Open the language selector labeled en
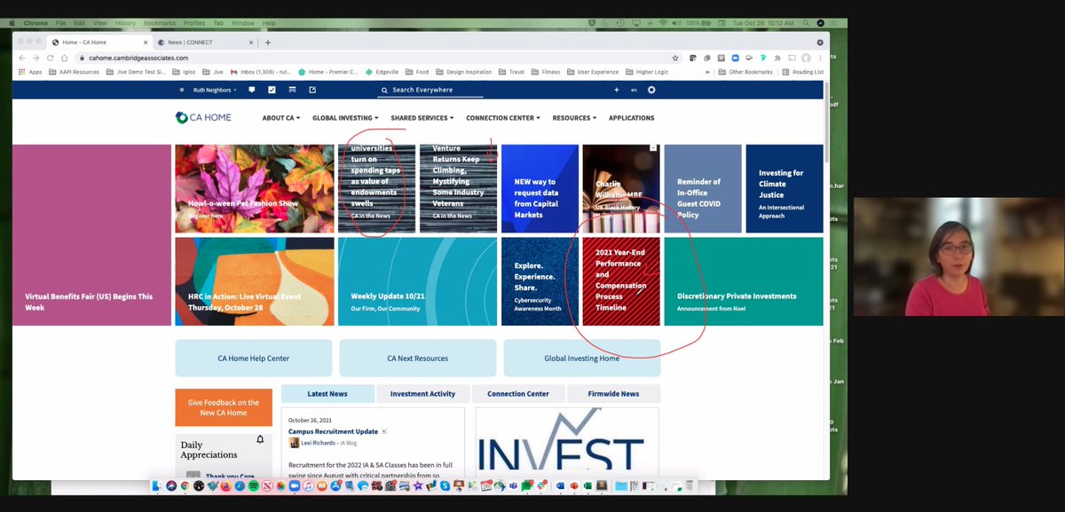The image size is (1065, 512). [x=634, y=90]
